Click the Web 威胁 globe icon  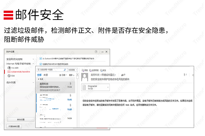click(x=9, y=68)
